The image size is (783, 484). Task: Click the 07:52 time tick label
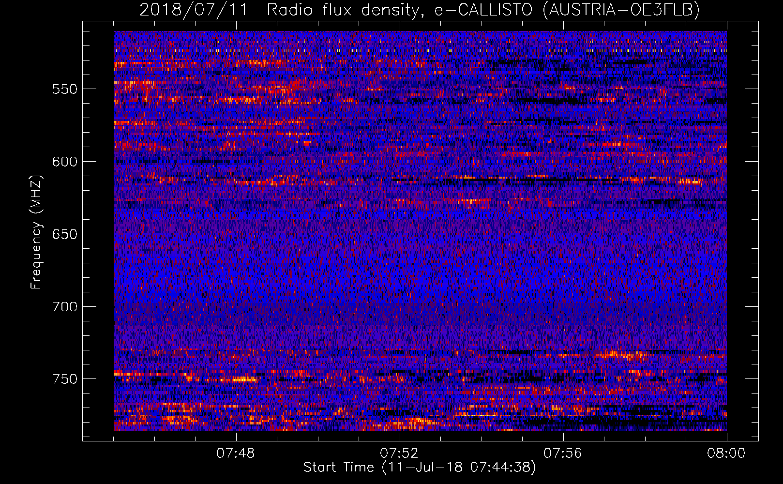tap(399, 454)
